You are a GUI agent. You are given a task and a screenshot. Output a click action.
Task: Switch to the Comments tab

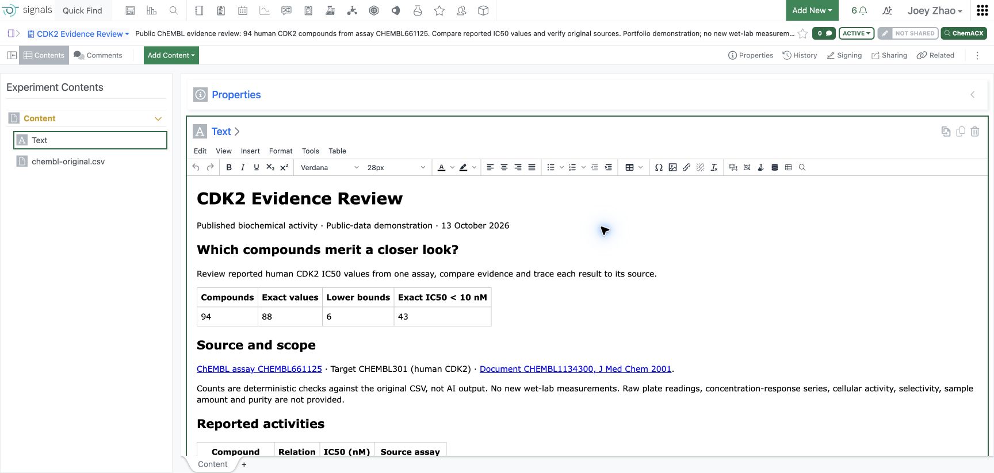point(98,55)
